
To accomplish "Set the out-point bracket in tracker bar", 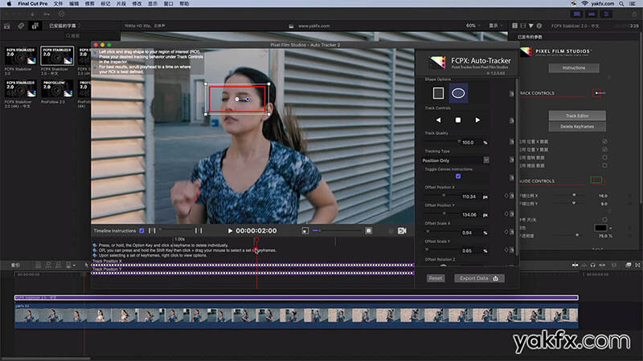I will tap(199, 231).
